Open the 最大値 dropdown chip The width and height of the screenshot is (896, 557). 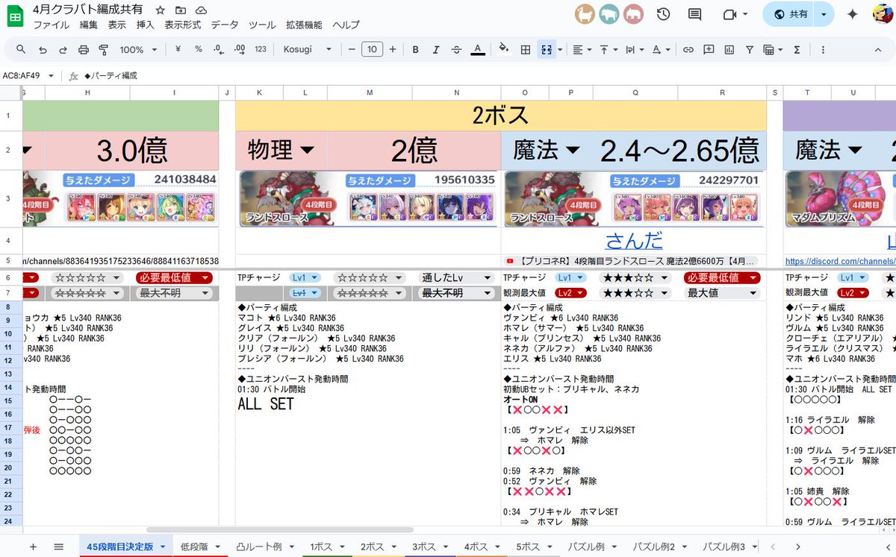721,293
